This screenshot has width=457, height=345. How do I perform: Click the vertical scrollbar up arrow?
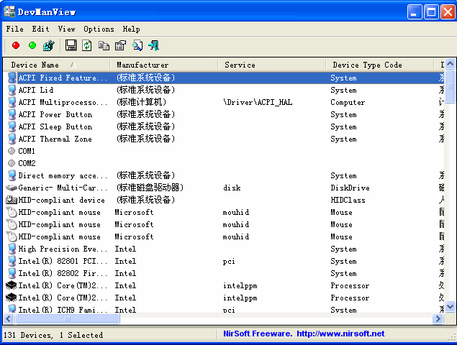pyautogui.click(x=451, y=64)
